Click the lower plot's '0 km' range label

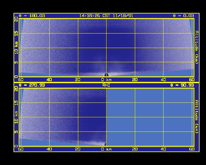tap(107, 149)
